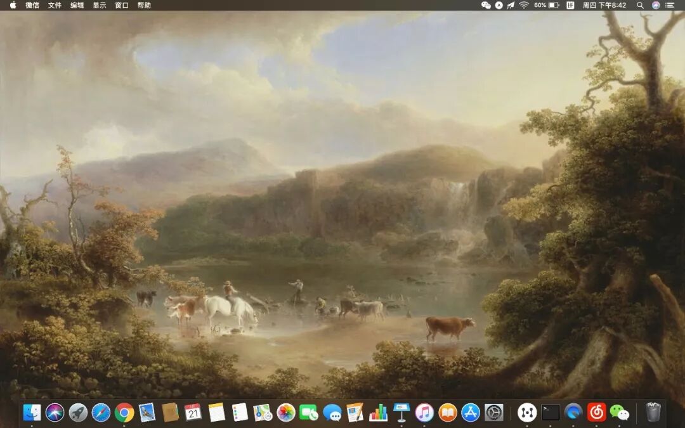The width and height of the screenshot is (685, 428).
Task: Open iTunes music note icon in Dock
Action: pos(424,413)
